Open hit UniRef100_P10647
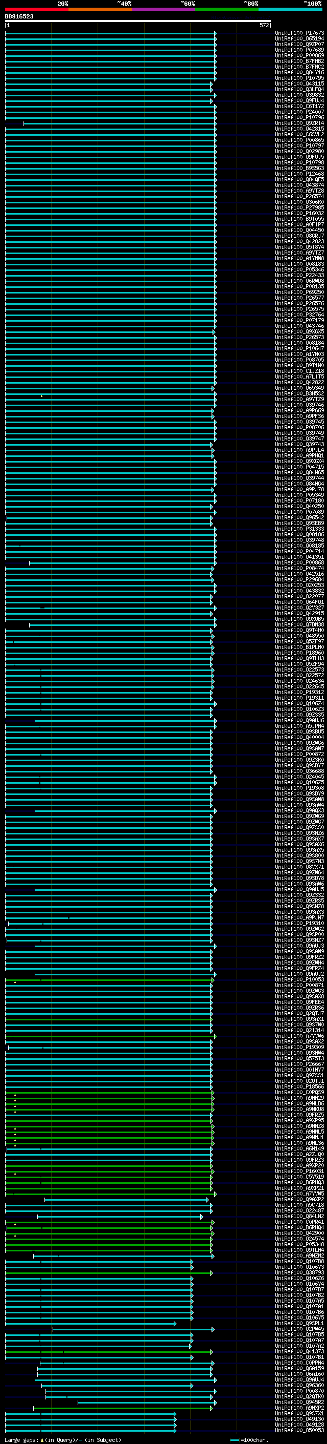Image resolution: width=327 pixels, height=1444 pixels. 299,349
